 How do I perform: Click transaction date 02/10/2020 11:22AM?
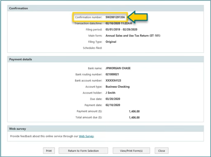pyautogui.click(x=119, y=23)
